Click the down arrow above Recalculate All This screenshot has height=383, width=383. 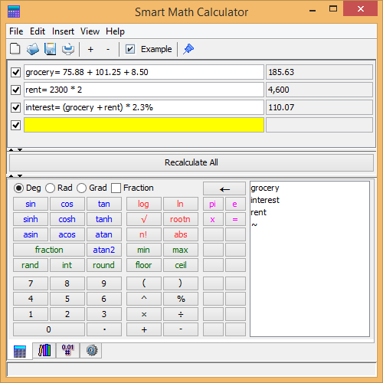[20, 150]
